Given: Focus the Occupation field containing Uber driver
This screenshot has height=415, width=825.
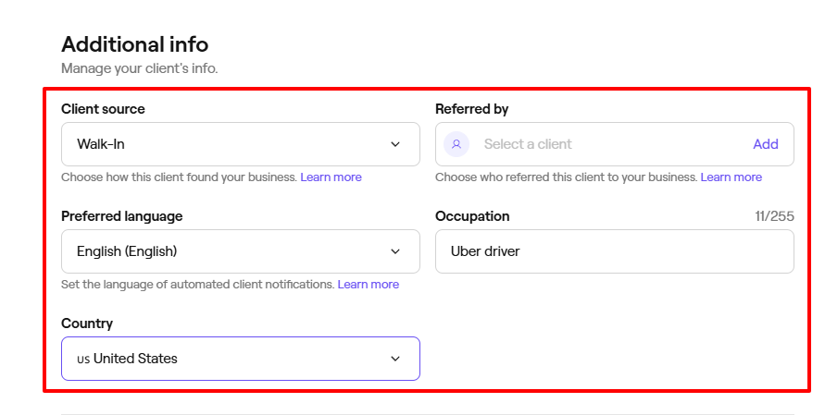Looking at the screenshot, I should [614, 251].
